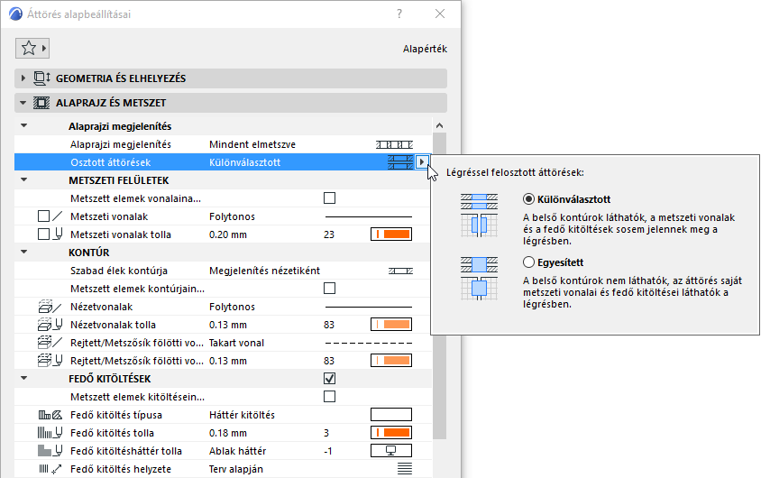761x478 pixels.
Task: Collapse the Alaprajz és metszet panel
Action: (23, 103)
